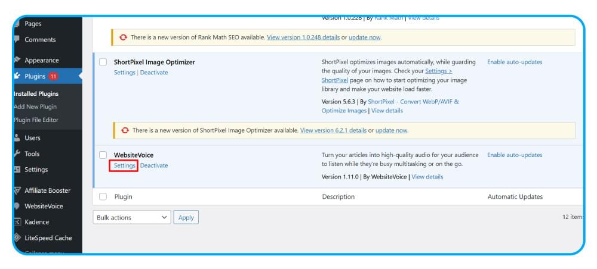Click View version 1.0.248 details link
Screen dimensions: 597x269
pos(303,37)
